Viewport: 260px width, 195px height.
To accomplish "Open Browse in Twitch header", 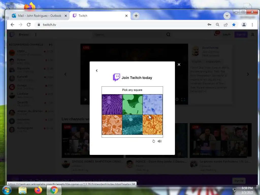I will 24,35.
